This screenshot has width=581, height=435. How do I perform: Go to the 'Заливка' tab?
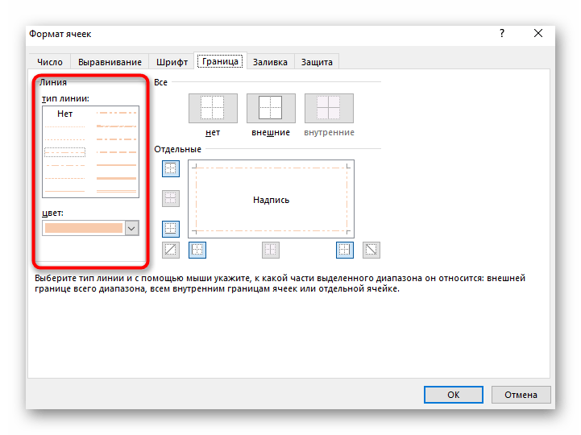(270, 62)
